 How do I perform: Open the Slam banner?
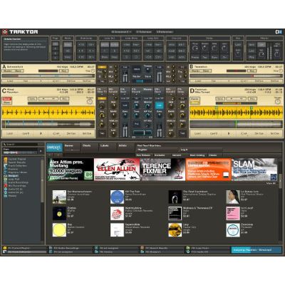click(254, 170)
